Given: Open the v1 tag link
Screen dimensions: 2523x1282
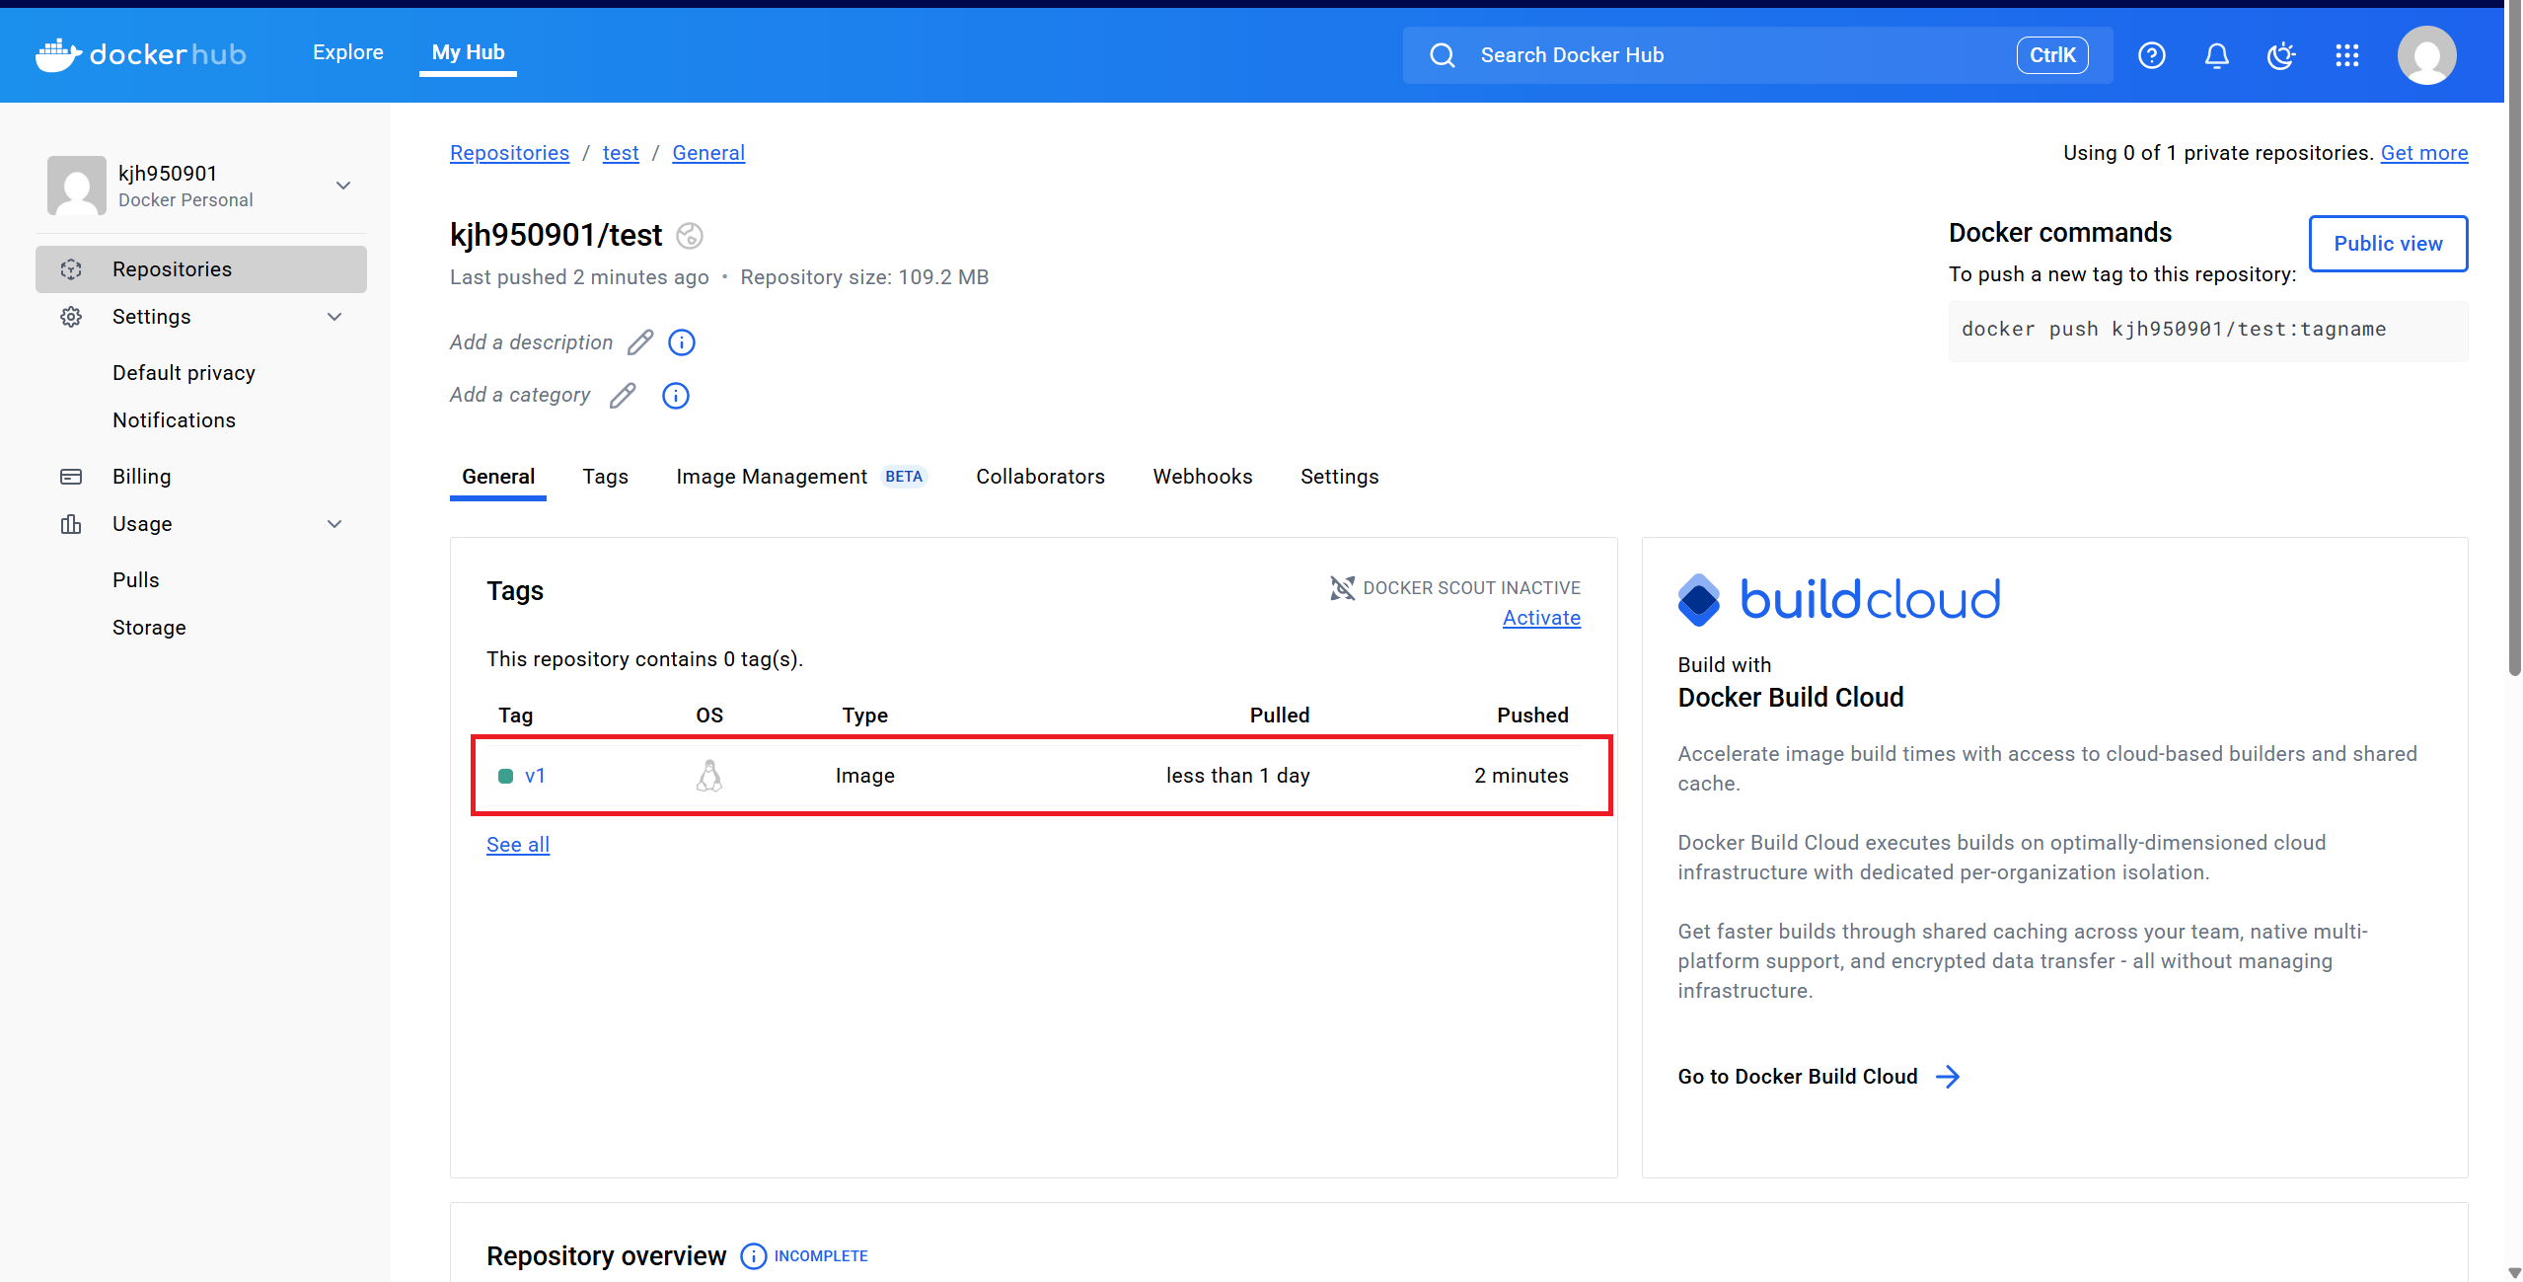Looking at the screenshot, I should tap(535, 776).
